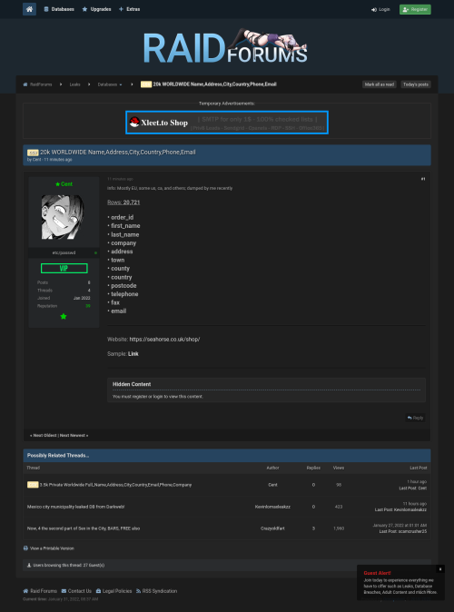Go to Next Oldest thread
The image size is (454, 612).
44,435
